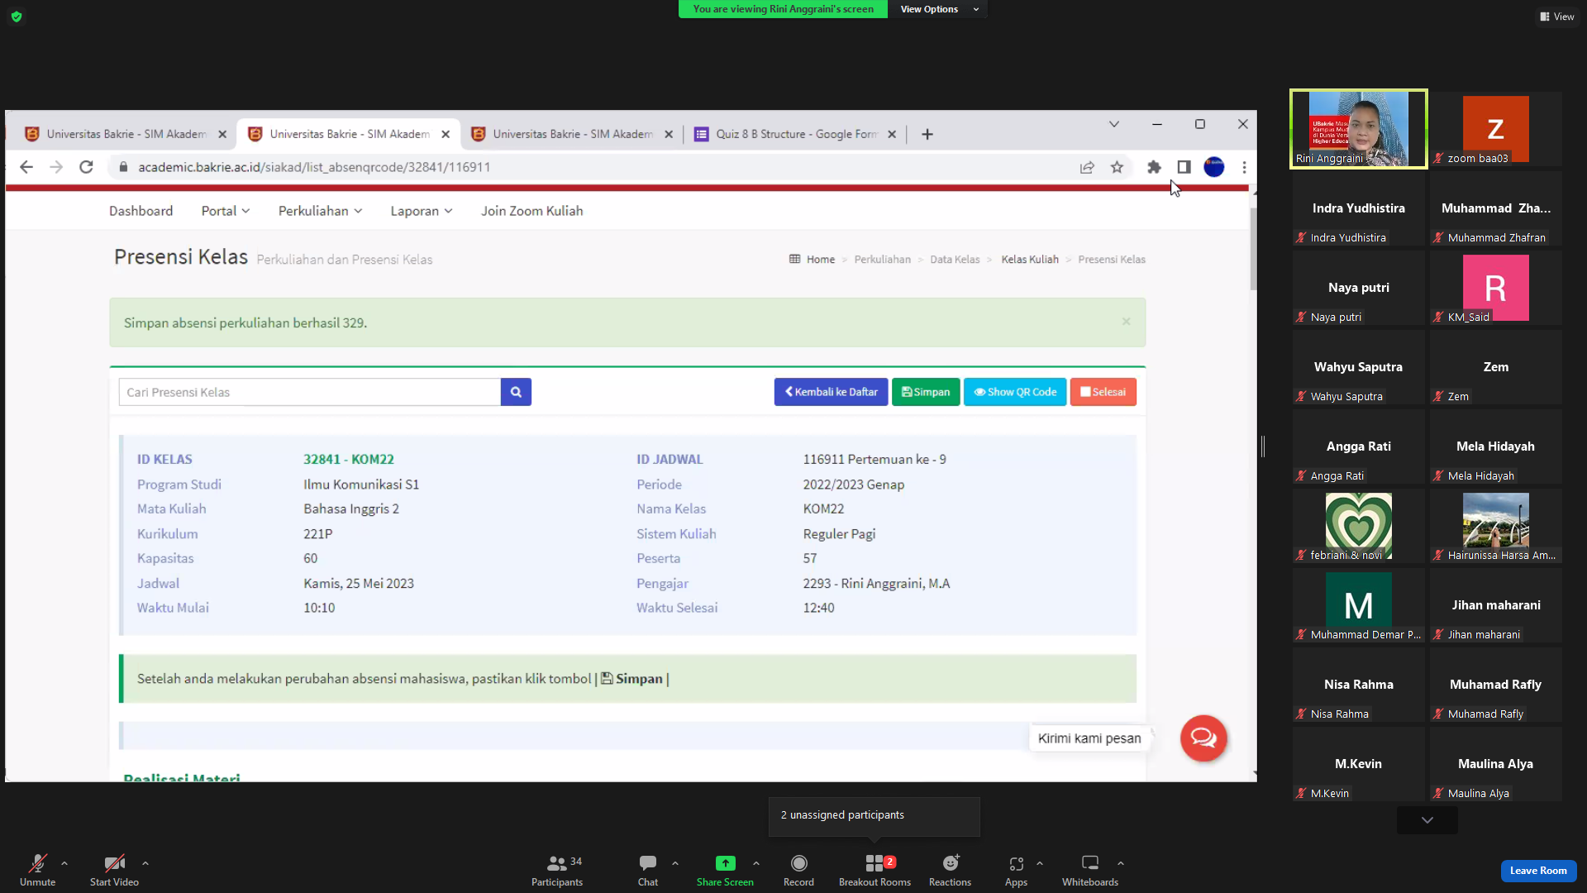1587x893 pixels.
Task: Open Whiteboards
Action: 1090,870
